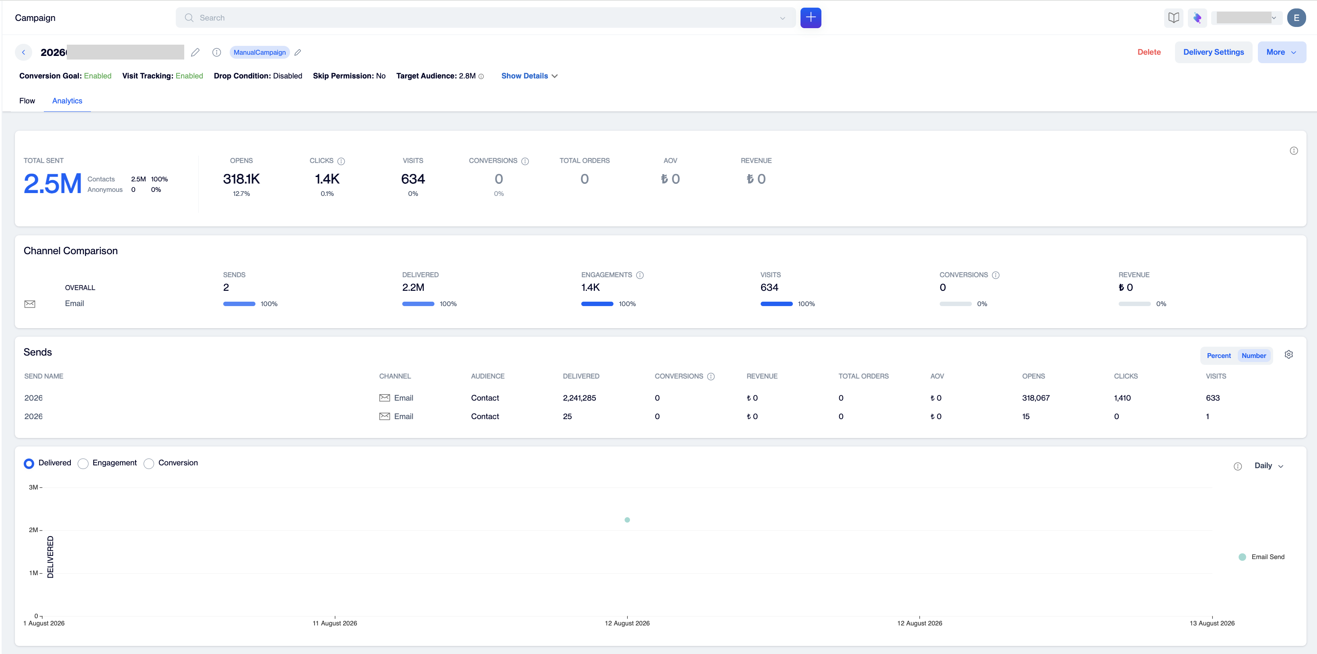Open the More dropdown
Image resolution: width=1317 pixels, height=654 pixels.
[x=1281, y=52]
